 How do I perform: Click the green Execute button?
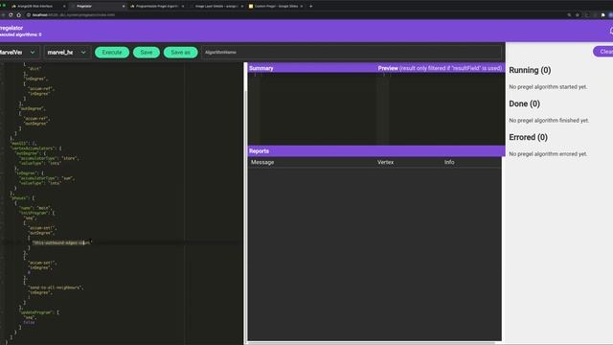pos(112,53)
